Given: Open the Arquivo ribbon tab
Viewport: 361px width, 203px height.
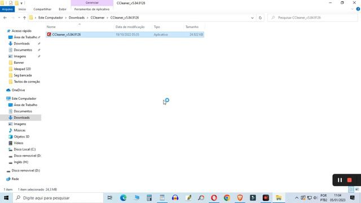Looking at the screenshot, I should coord(7,9).
